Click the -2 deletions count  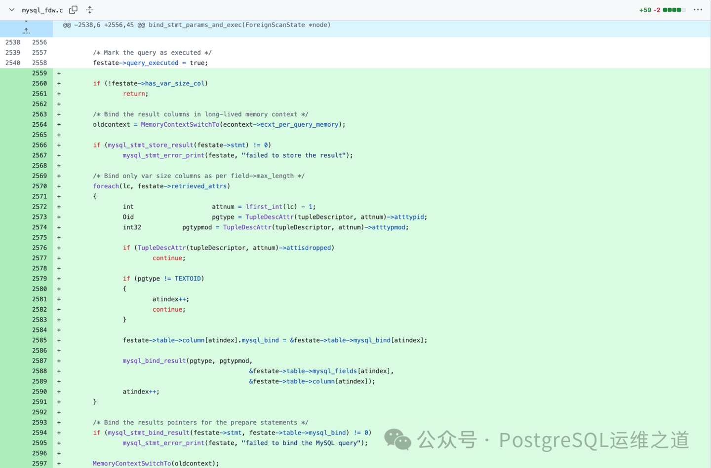coord(657,10)
